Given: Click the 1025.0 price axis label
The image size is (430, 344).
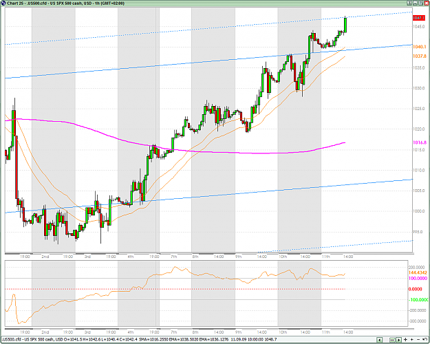Looking at the screenshot, I should (x=419, y=109).
